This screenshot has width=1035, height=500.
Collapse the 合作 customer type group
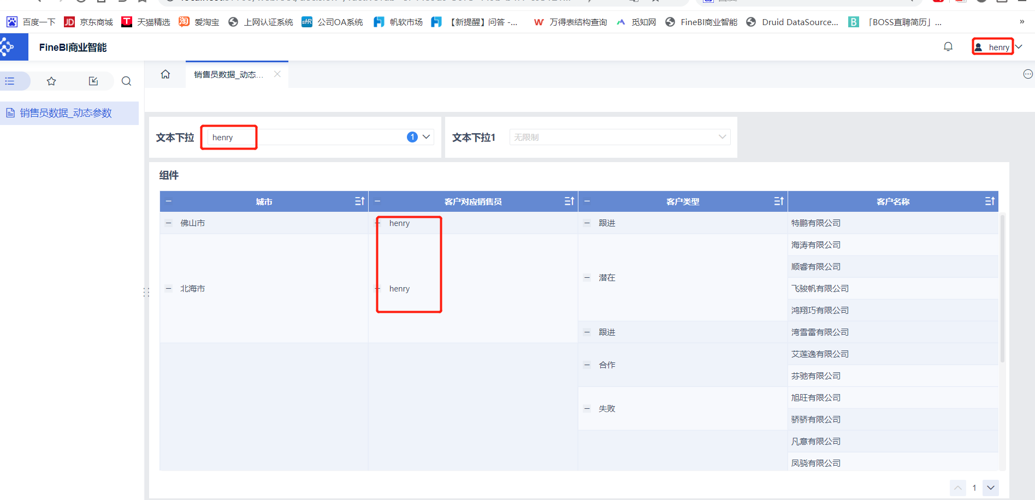click(587, 365)
